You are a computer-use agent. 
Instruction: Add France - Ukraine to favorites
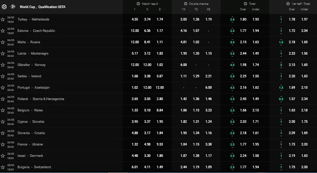coord(3,144)
